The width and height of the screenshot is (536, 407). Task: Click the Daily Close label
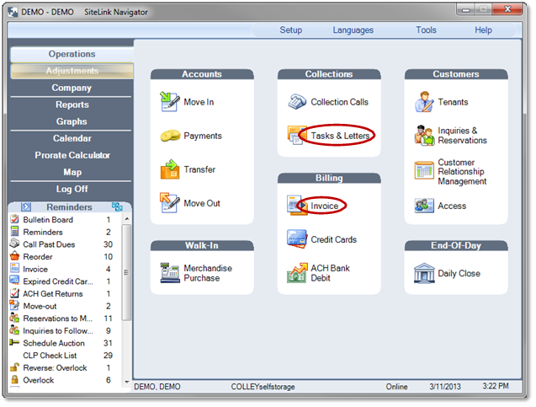pyautogui.click(x=459, y=273)
